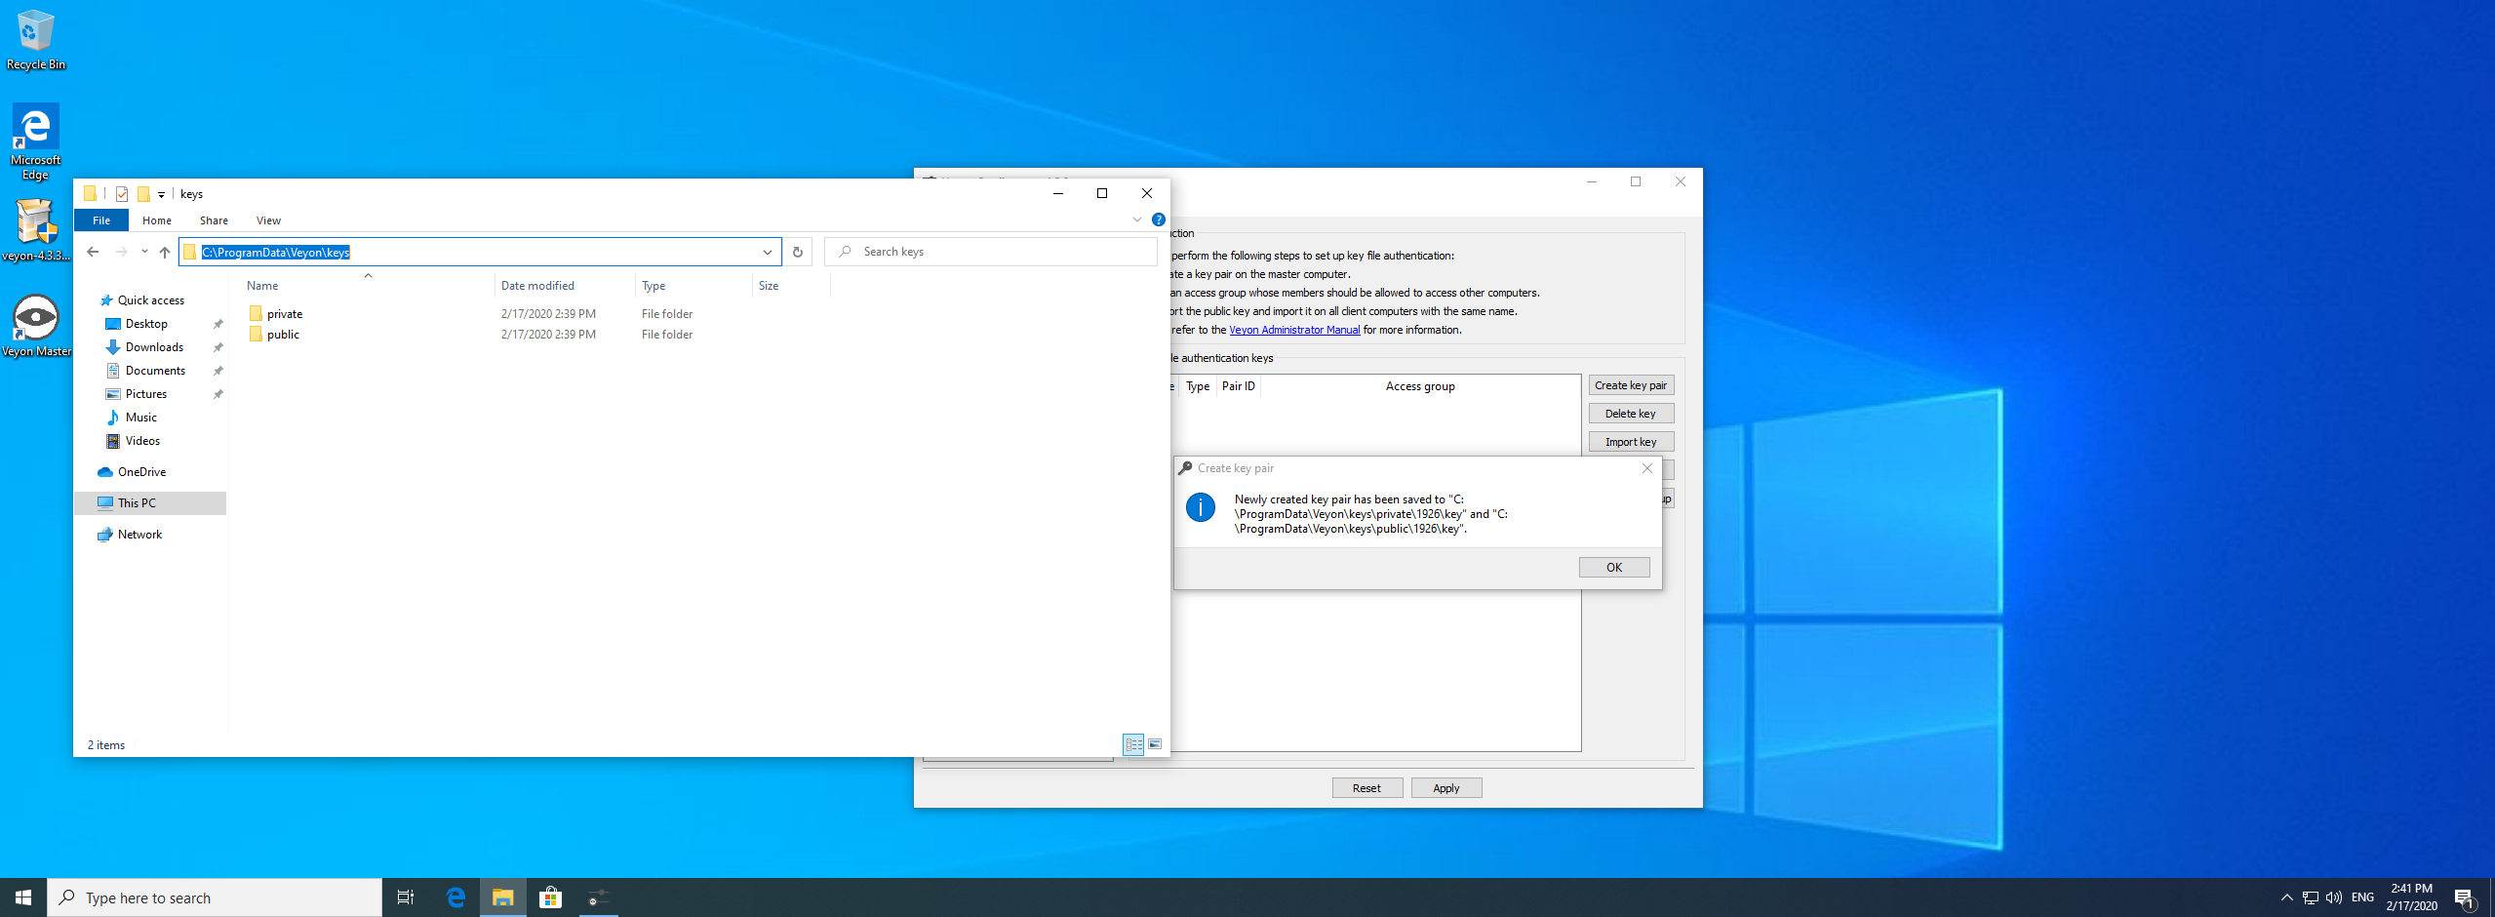
Task: Click the Pair ID column header
Action: 1239,386
